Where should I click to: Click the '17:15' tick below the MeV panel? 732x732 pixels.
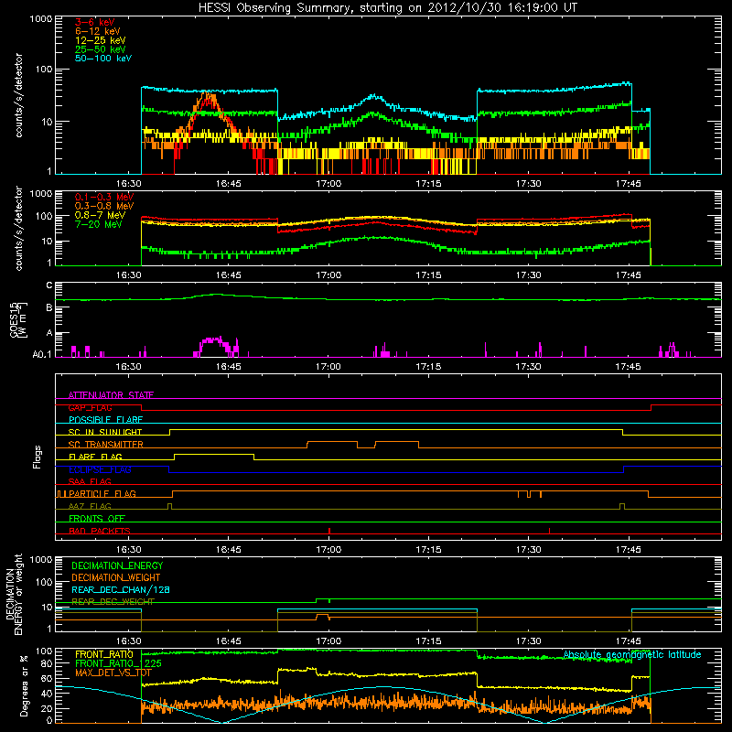point(428,275)
